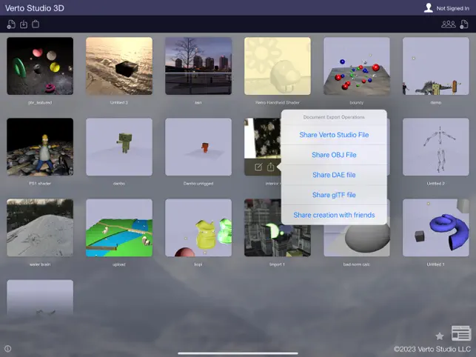Open the bad norm calc sphere thumbnail
The height and width of the screenshot is (357, 476).
pyautogui.click(x=357, y=241)
